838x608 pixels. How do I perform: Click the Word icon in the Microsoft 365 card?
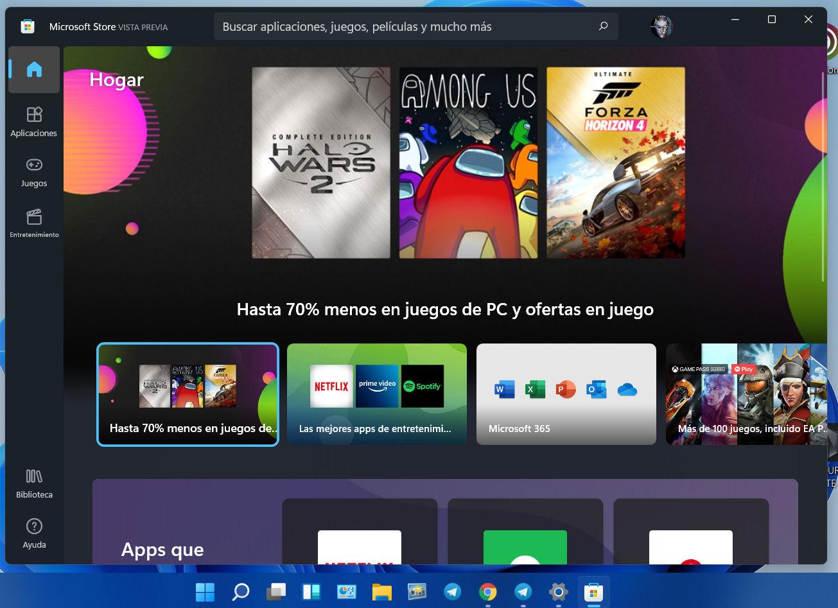coord(505,389)
